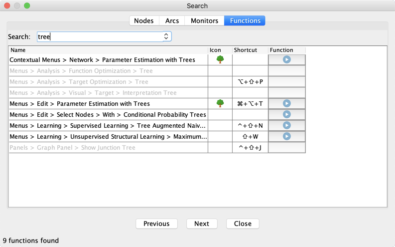Run Select Nodes With Conditional Probability Trees
Image resolution: width=395 pixels, height=247 pixels.
coord(287,115)
